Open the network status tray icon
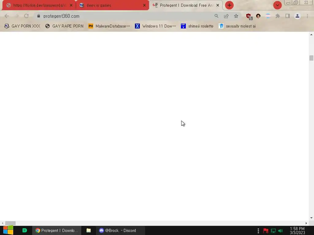314x235 pixels. click(273, 231)
